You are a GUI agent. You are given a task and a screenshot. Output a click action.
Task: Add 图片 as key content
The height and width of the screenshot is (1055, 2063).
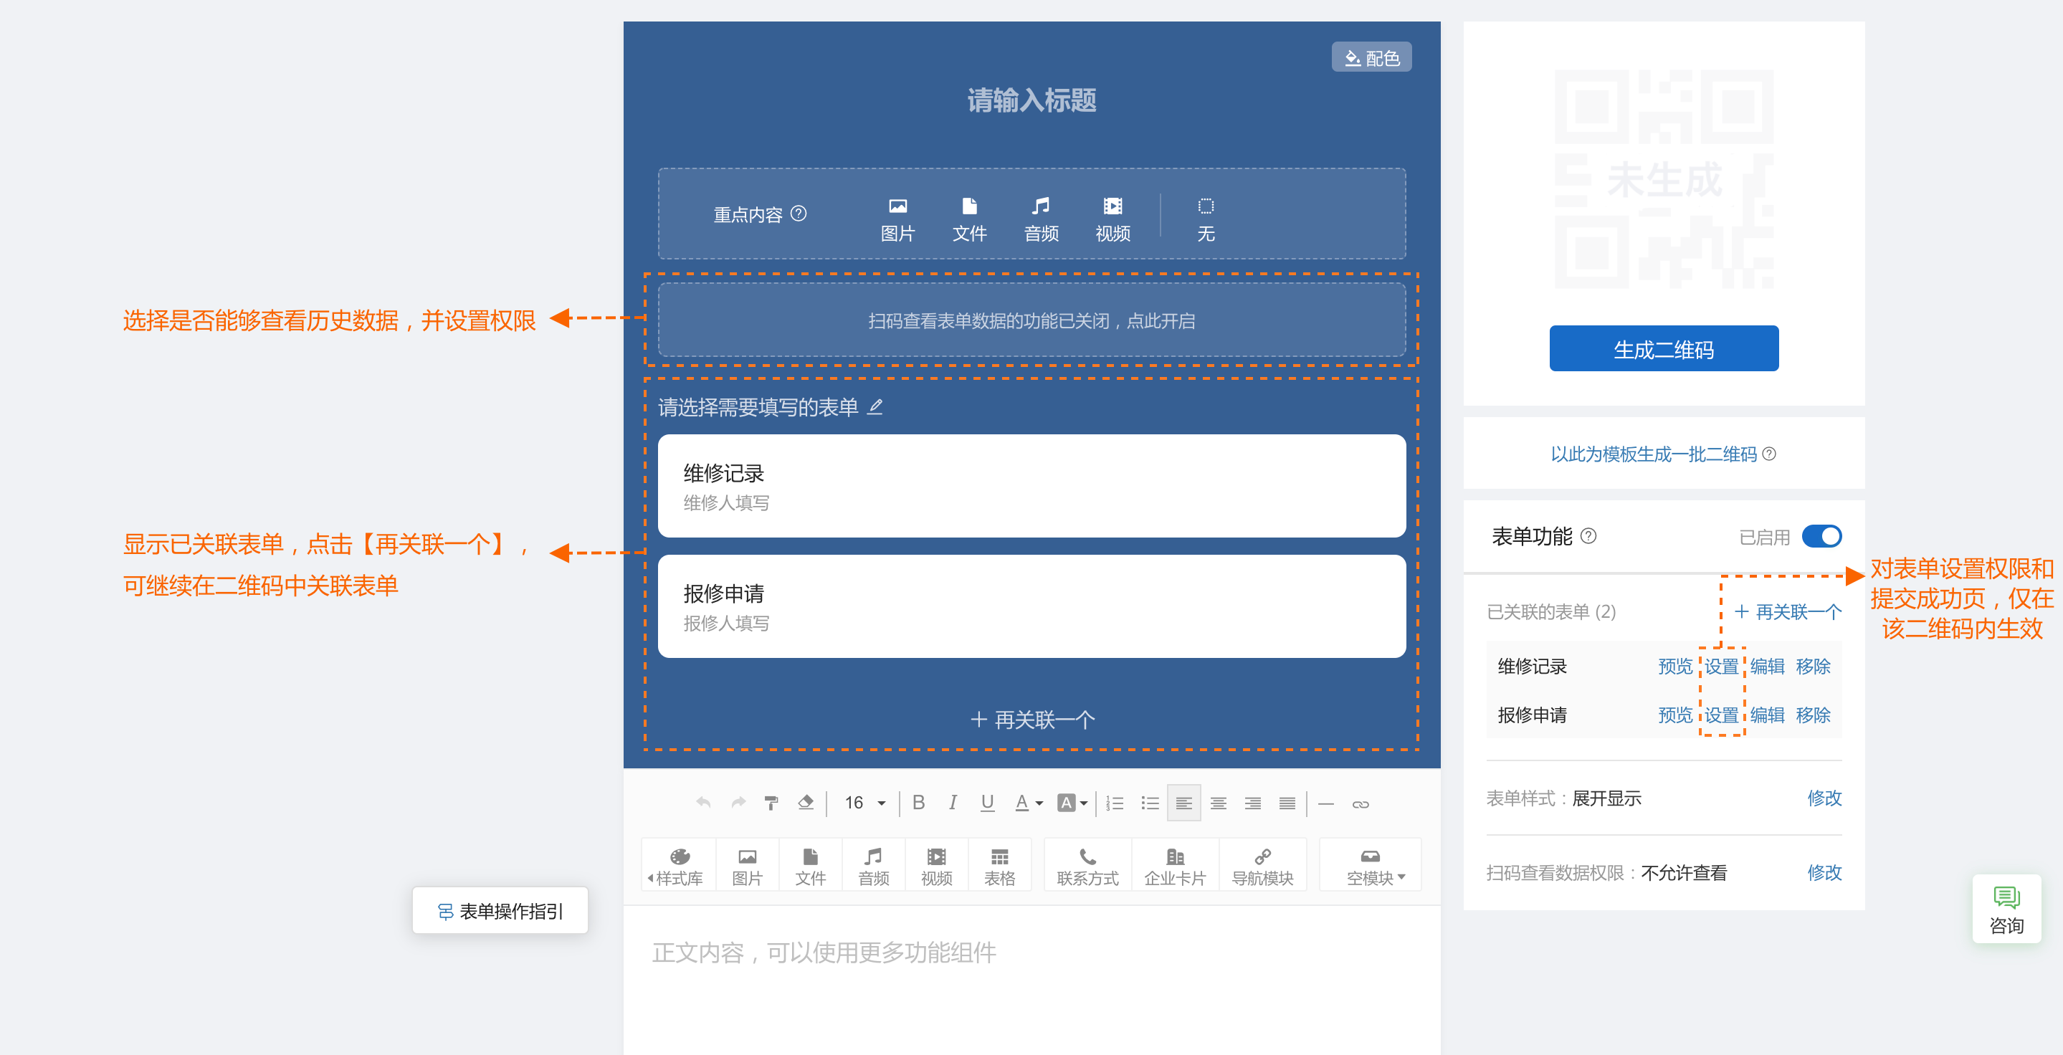[x=897, y=219]
